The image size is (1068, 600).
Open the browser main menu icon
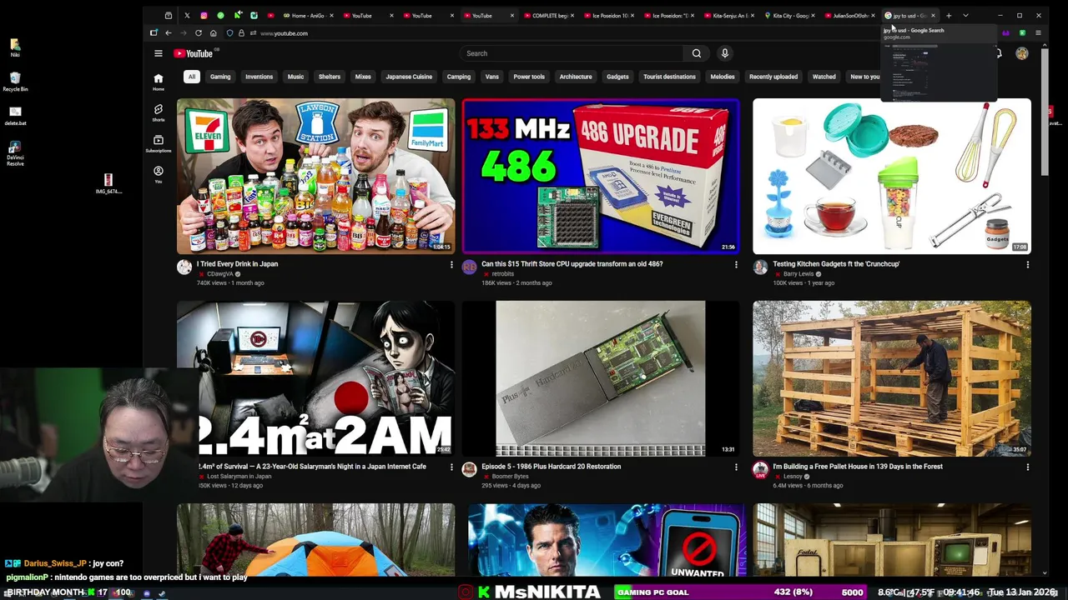click(x=1038, y=33)
